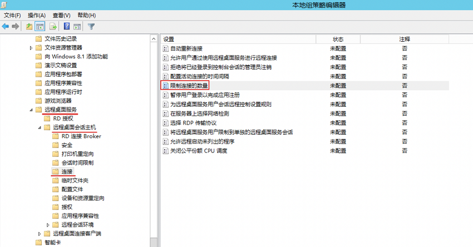Select the 设备和资源重定向 folder
Viewport: 473px width, 247px height.
[83, 198]
